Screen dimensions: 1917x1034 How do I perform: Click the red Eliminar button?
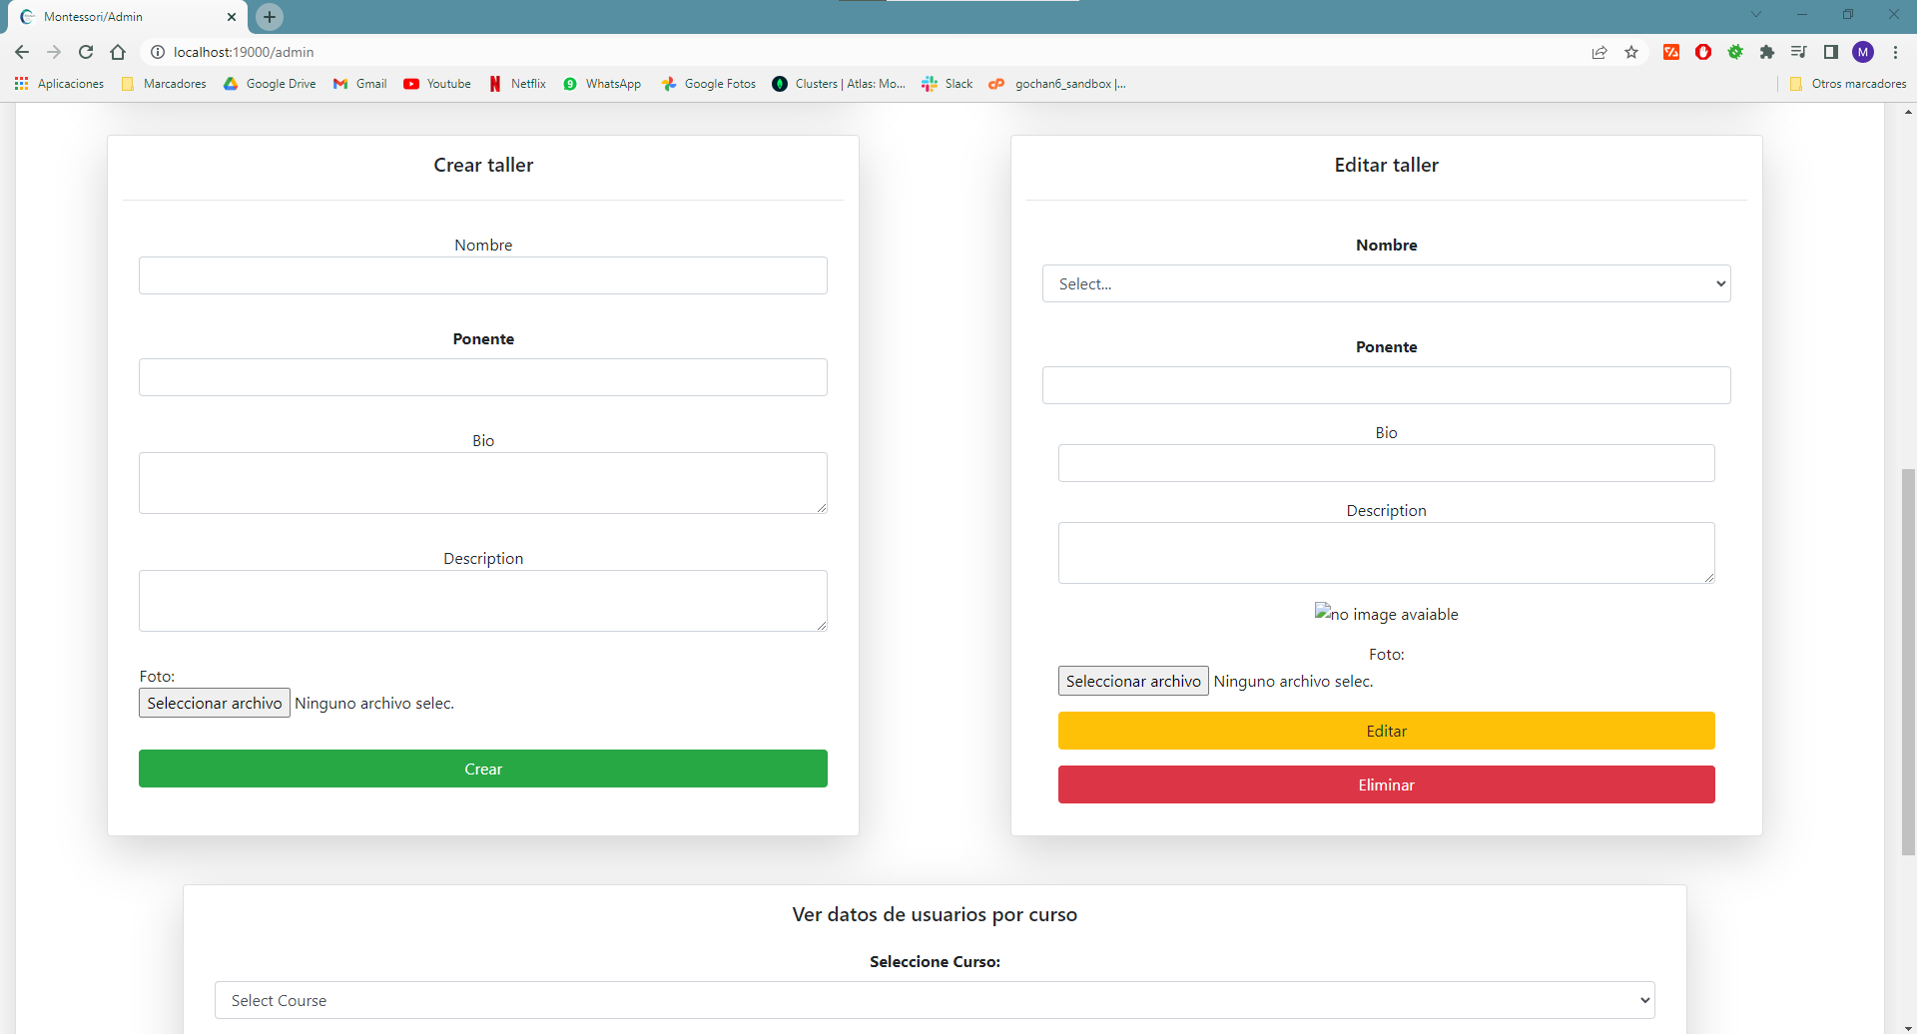coord(1387,784)
